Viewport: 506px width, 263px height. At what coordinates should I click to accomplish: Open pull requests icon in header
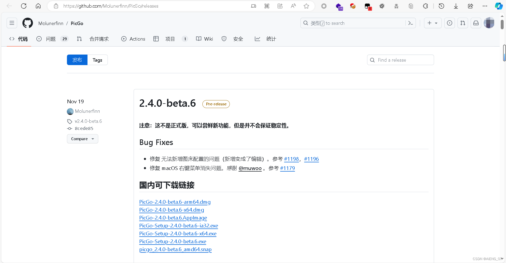(463, 23)
